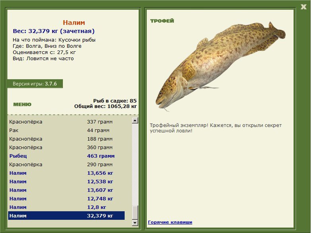This screenshot has height=233, width=318.
Task: Select the Краснопёрка 290 грамм row
Action: click(66, 165)
